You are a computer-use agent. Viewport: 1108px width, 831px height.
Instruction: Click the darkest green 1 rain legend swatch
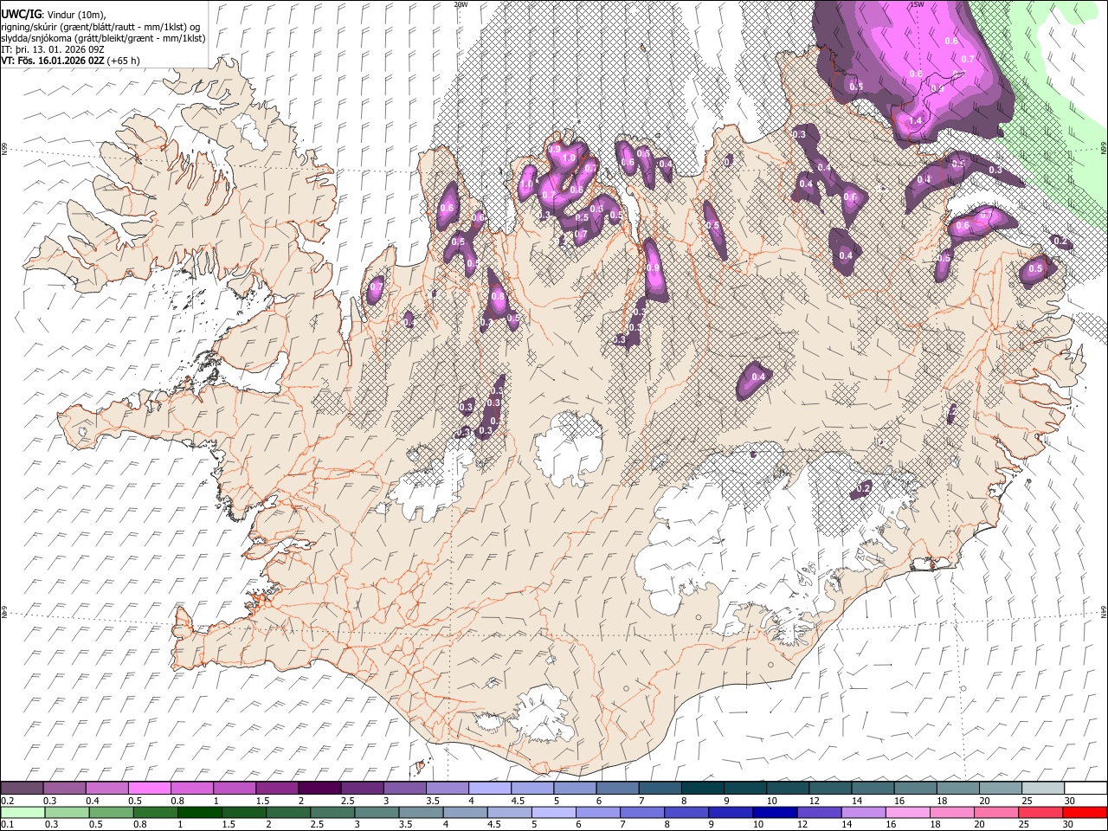(198, 812)
